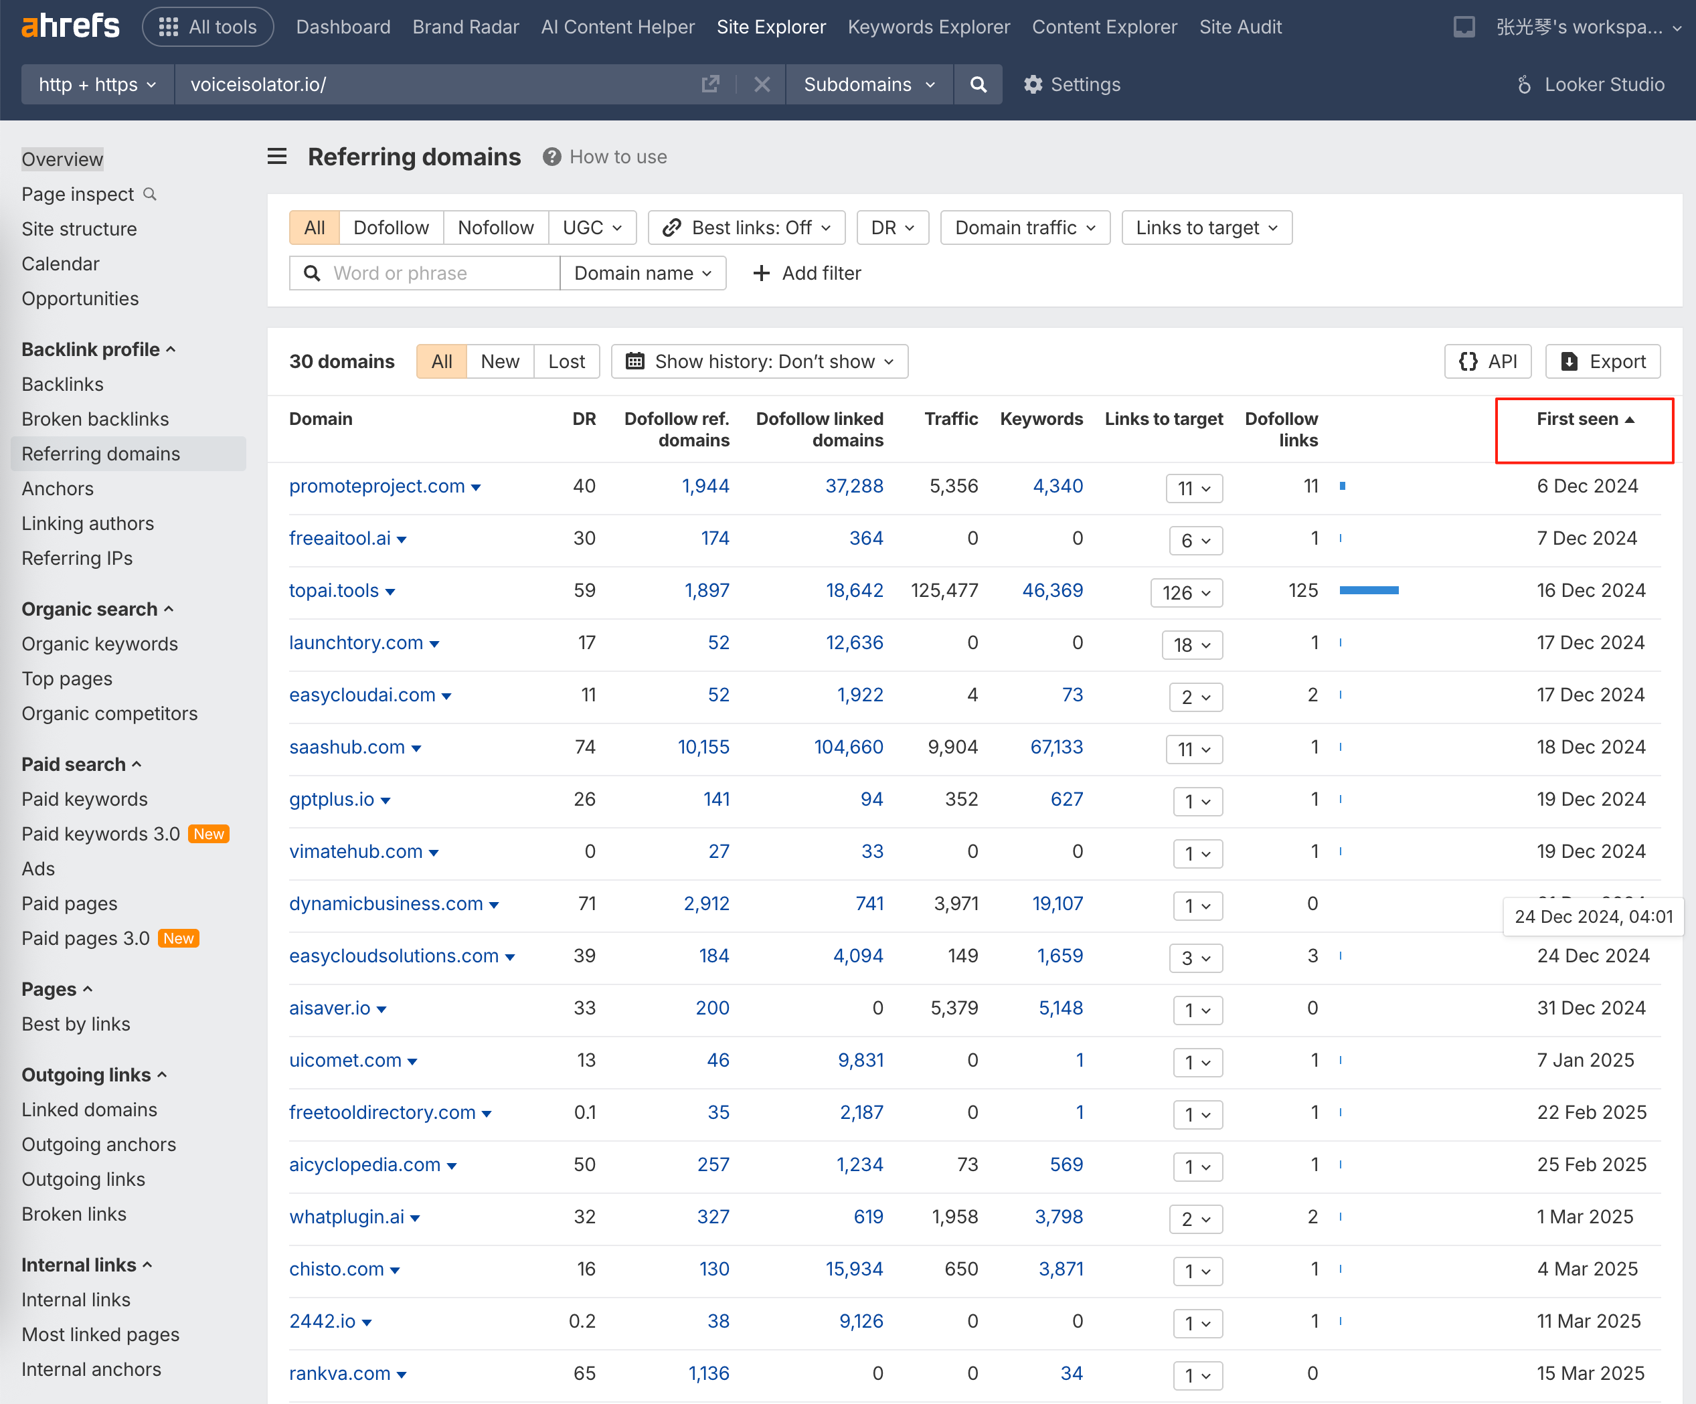Screen dimensions: 1696x1404
Task: Select the Nofollow filter toggle
Action: tap(495, 228)
